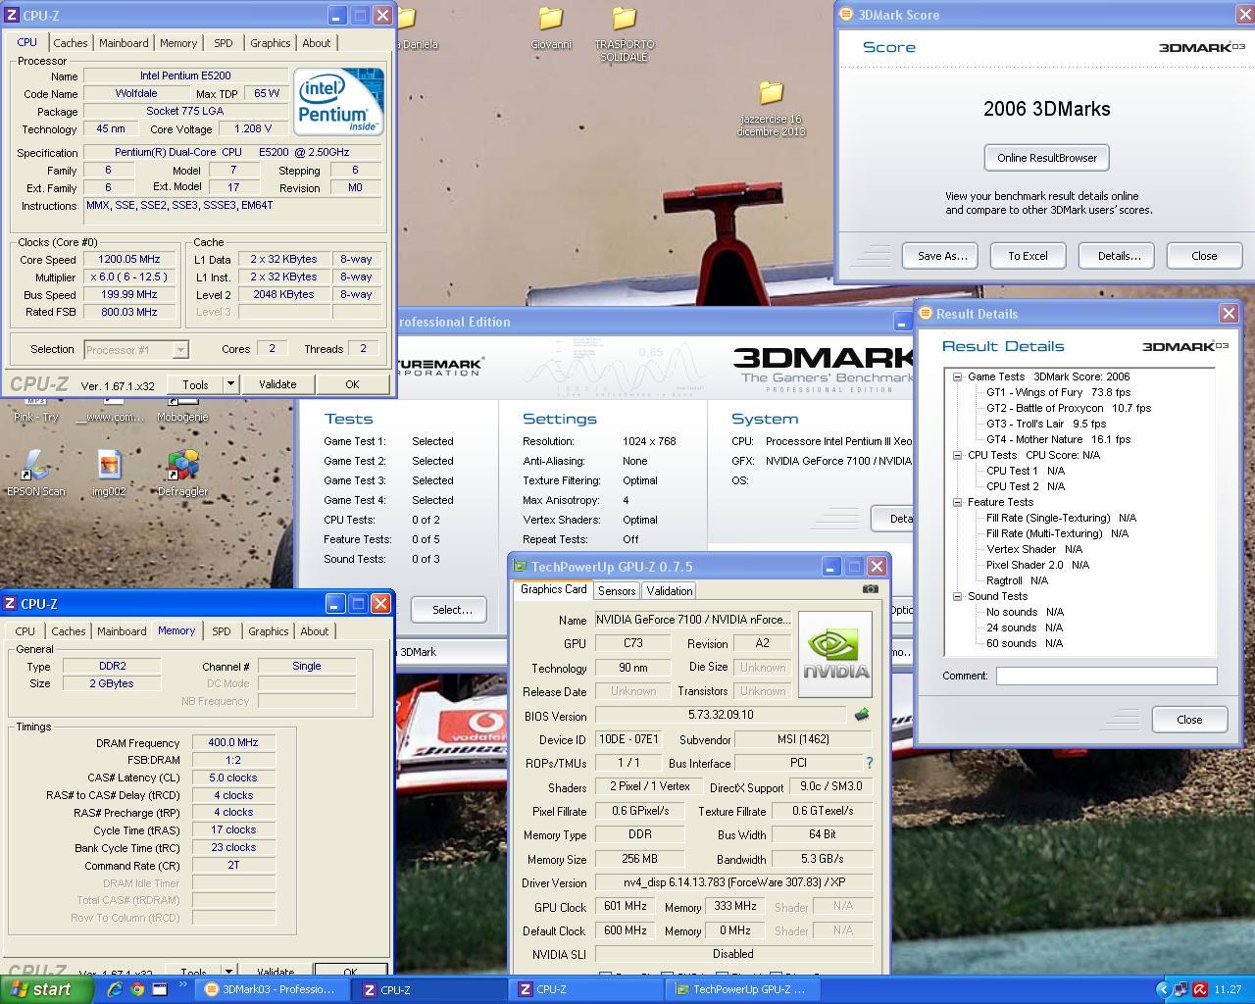Open the Giovanni desktop folder
The height and width of the screenshot is (1004, 1255).
pos(551,28)
